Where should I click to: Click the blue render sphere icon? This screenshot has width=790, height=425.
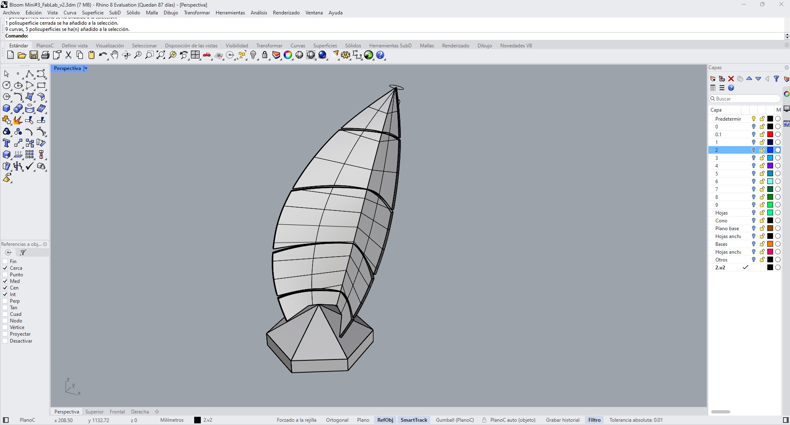tap(322, 55)
